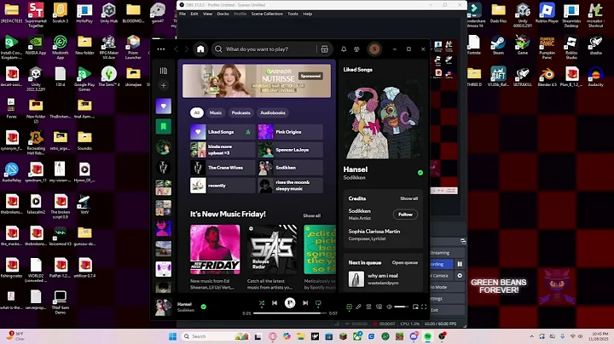Open queue from Next in queue

(x=404, y=263)
